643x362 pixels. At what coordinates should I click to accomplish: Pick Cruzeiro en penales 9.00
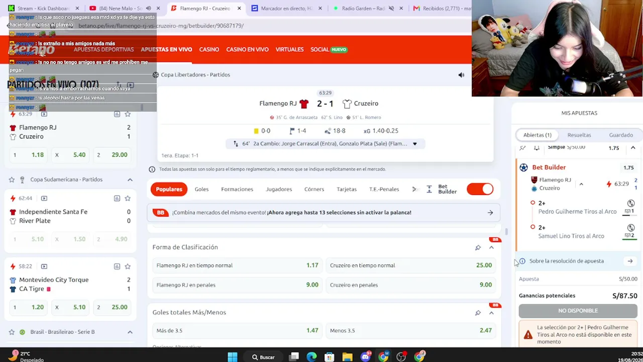tap(411, 285)
